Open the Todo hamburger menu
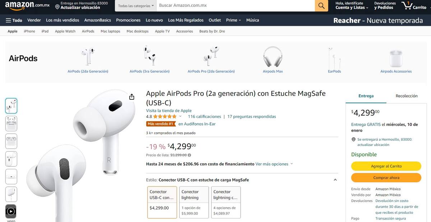 click(14, 20)
